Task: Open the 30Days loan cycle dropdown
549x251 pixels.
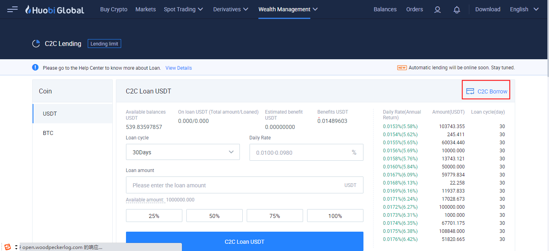Action: [183, 152]
